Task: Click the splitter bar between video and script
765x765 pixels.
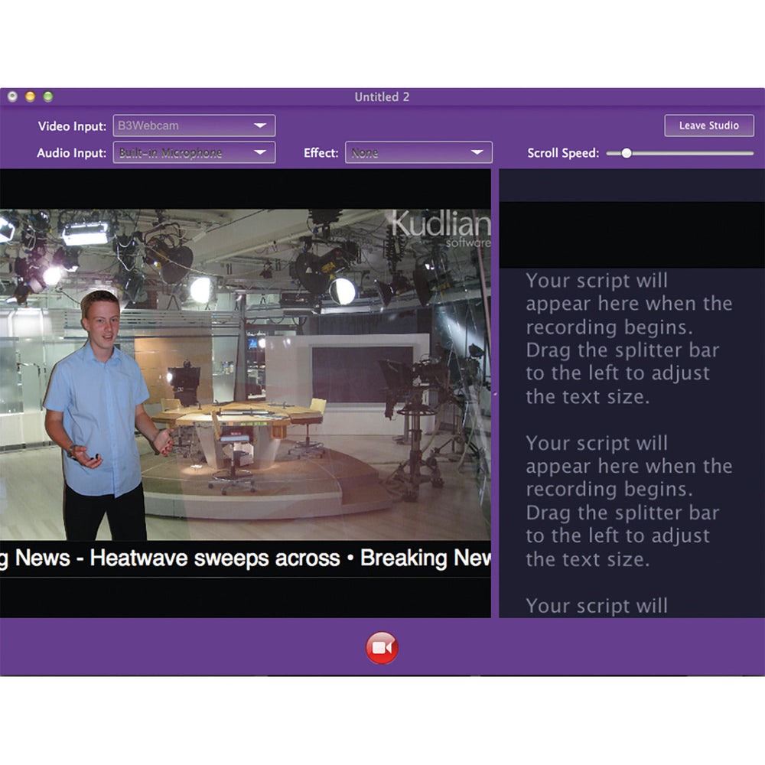Action: [x=495, y=393]
